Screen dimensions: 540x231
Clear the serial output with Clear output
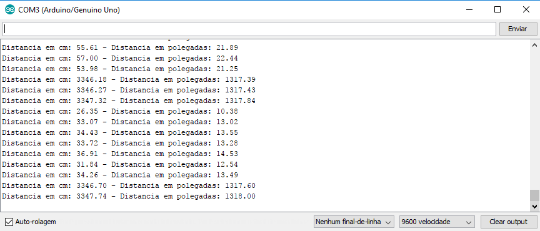coord(508,222)
